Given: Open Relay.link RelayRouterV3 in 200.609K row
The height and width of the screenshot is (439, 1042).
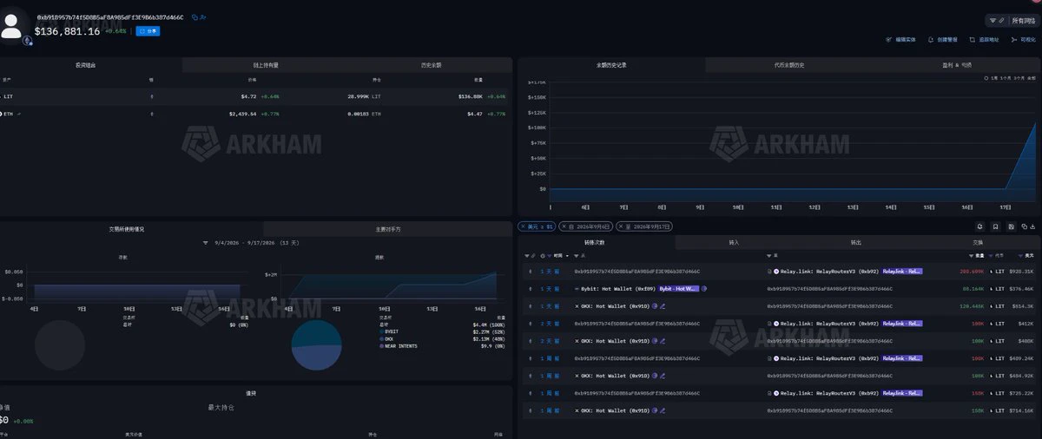Looking at the screenshot, I should (x=829, y=271).
